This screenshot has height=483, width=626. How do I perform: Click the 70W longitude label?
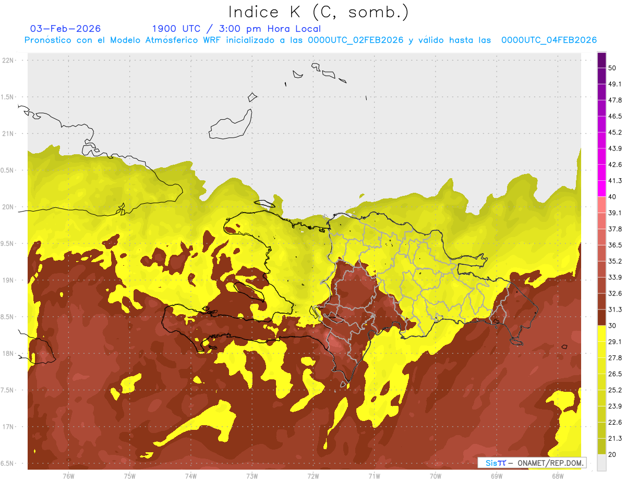[x=436, y=476]
